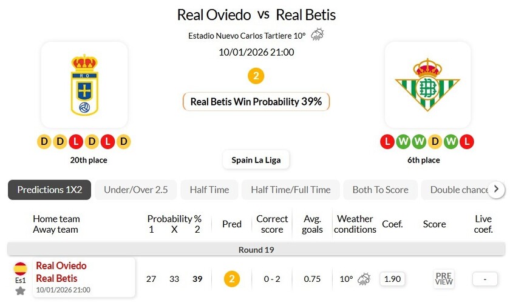Open the match Preview icon

tap(444, 279)
